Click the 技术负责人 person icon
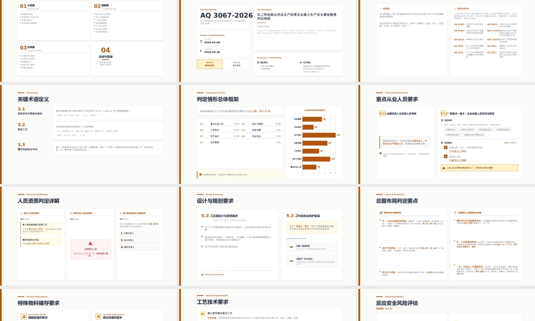 121,240
